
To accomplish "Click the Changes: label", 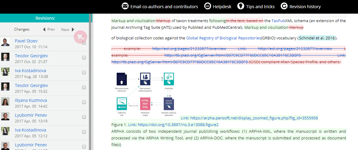I will tap(22, 29).
